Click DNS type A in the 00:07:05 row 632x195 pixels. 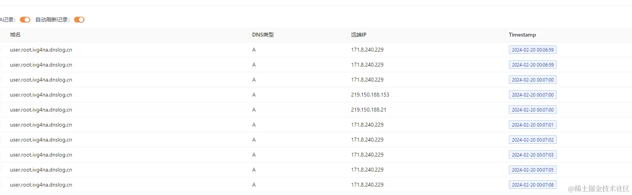(254, 170)
